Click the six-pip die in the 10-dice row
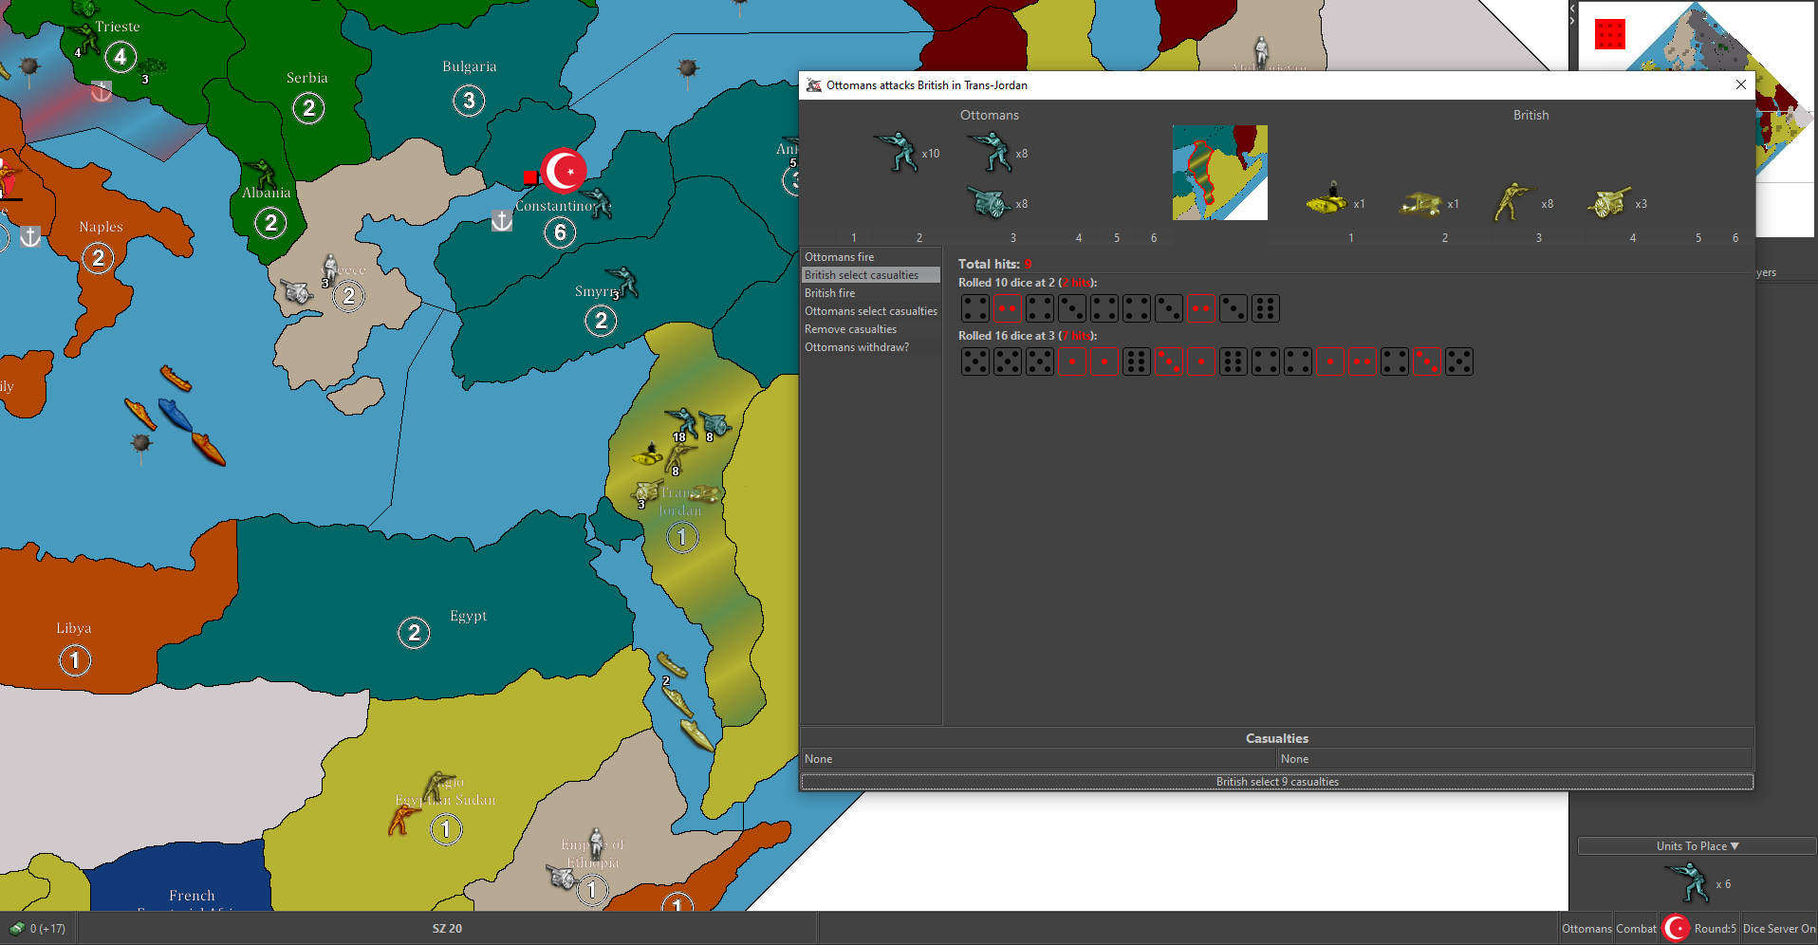Screen dimensions: 1818x945 1265,308
